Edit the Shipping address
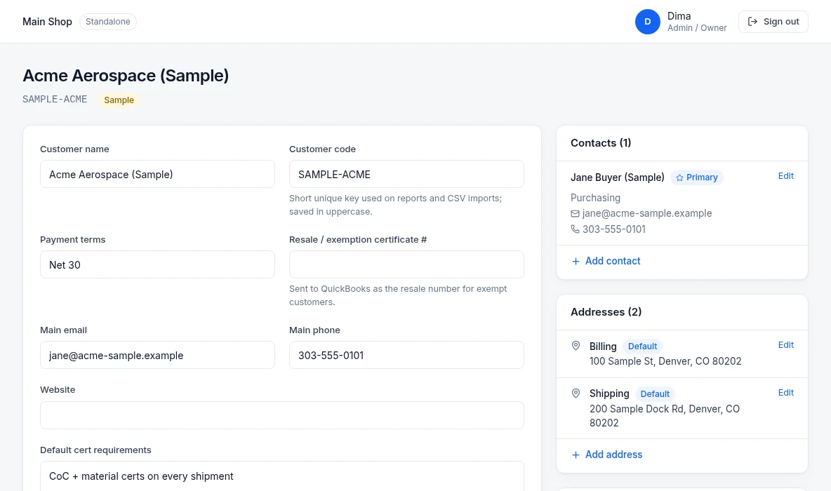The image size is (831, 491). [786, 393]
